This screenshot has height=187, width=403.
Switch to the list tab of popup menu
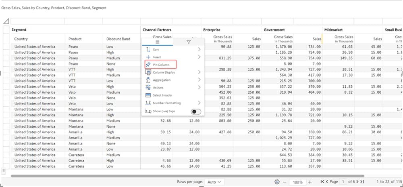tap(157, 42)
